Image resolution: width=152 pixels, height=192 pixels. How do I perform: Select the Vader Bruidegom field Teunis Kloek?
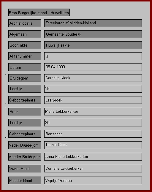click(93, 145)
